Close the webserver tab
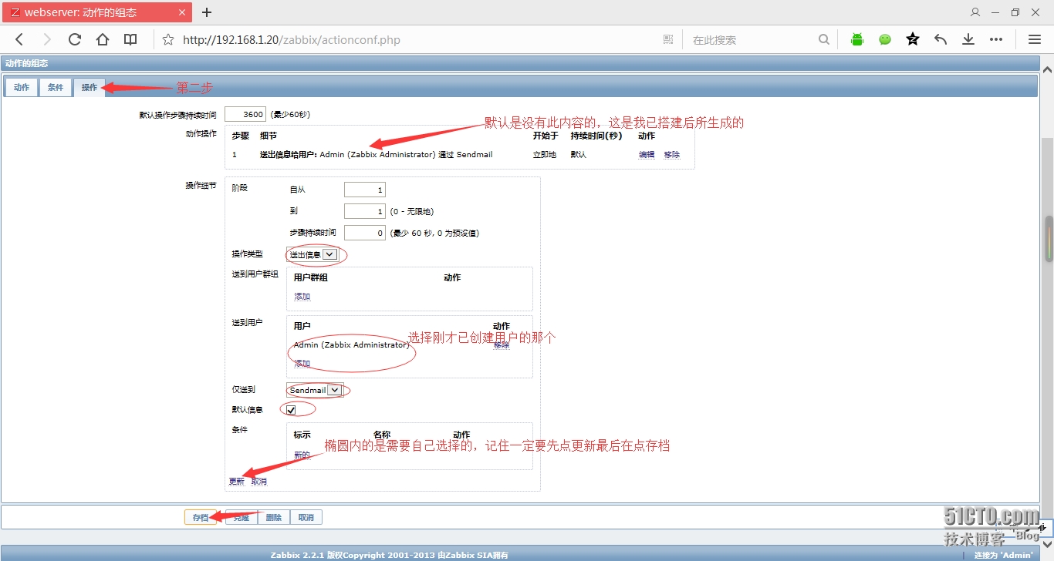Viewport: 1054px width, 561px height. tap(182, 12)
